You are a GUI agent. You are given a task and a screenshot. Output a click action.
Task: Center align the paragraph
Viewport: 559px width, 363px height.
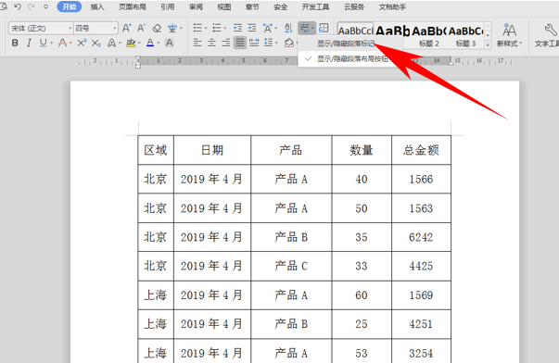click(211, 44)
